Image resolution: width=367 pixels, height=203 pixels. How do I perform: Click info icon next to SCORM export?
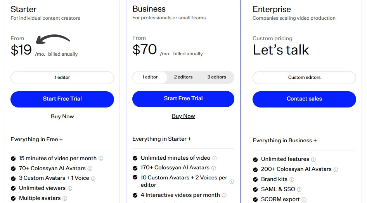[304, 200]
